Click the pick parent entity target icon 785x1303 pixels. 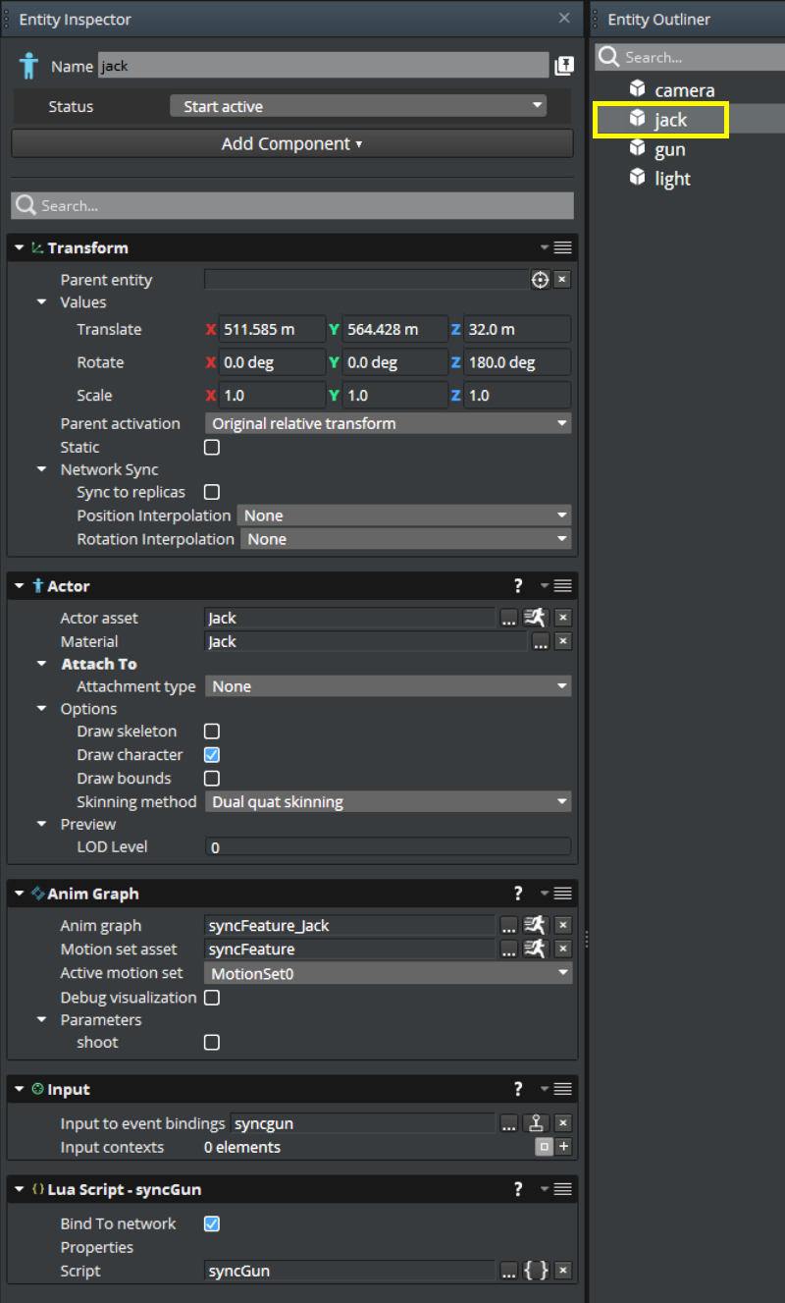pyautogui.click(x=540, y=280)
